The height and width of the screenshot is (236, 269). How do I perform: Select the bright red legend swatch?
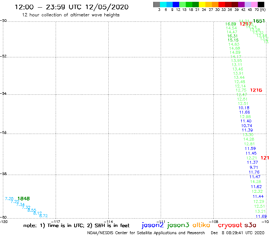pyautogui.click(x=221, y=4)
